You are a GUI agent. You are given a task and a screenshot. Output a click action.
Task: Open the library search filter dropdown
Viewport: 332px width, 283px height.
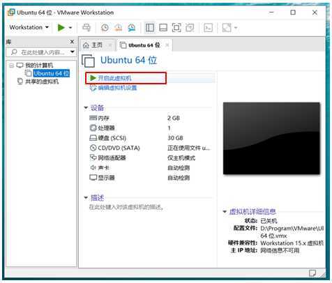pos(73,52)
